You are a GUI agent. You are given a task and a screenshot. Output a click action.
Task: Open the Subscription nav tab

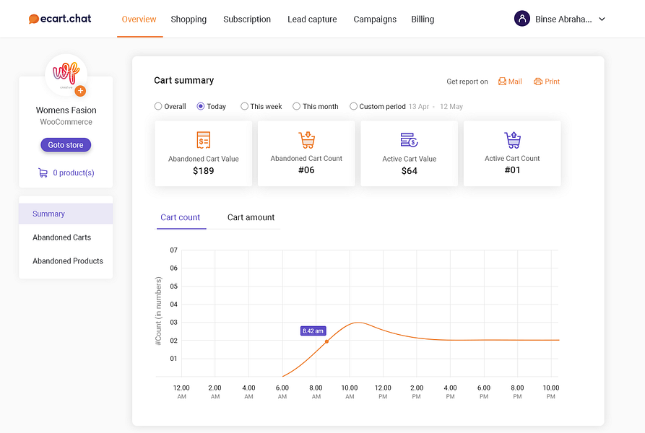(247, 19)
